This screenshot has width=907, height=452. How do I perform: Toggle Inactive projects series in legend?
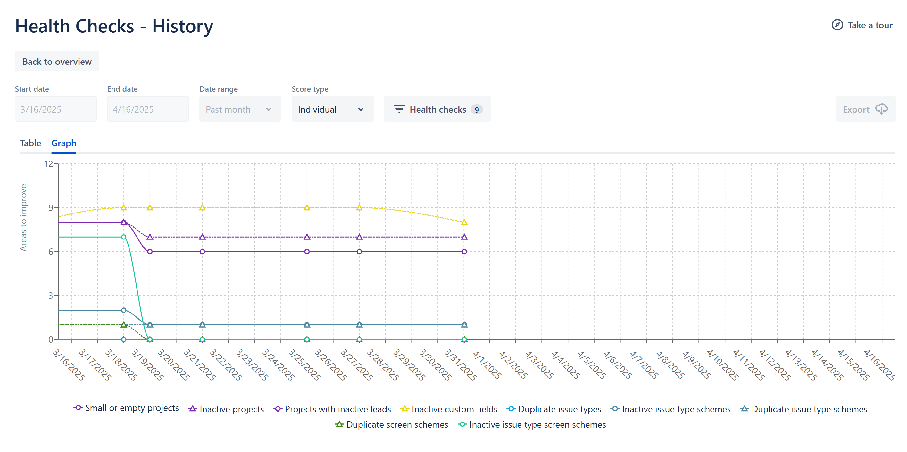tap(231, 409)
